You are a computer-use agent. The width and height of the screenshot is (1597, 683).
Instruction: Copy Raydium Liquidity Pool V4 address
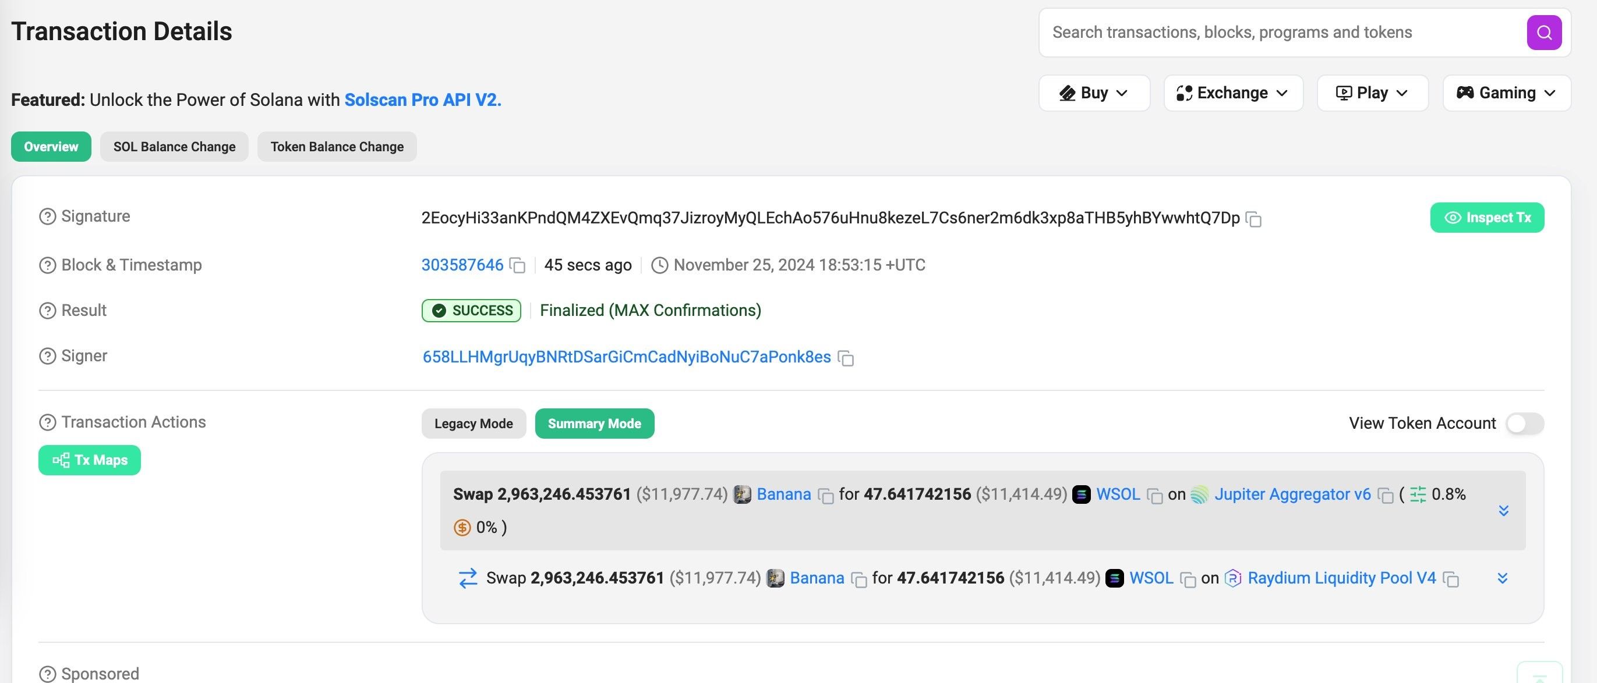[1451, 579]
